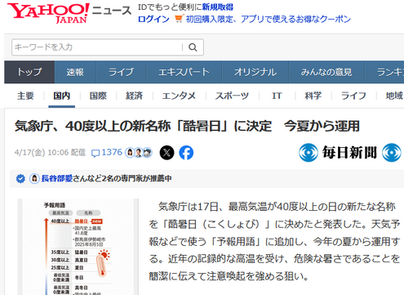Switch to the 速報 tab
Image resolution: width=404 pixels, height=295 pixels.
click(x=75, y=72)
